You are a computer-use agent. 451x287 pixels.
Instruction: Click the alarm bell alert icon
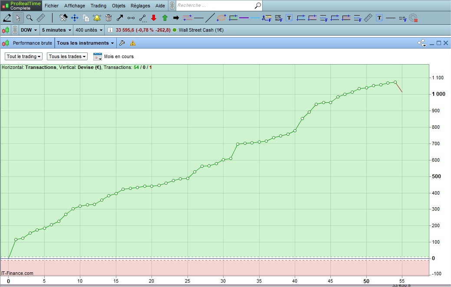pyautogui.click(x=97, y=18)
